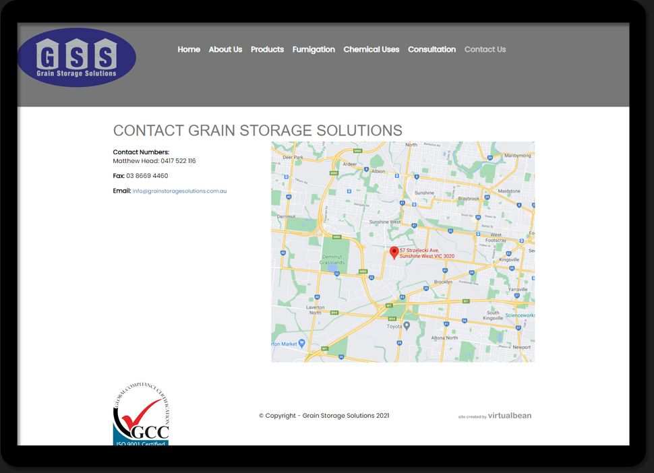Click the copyright text in the footer
The image size is (654, 473).
[x=324, y=416]
